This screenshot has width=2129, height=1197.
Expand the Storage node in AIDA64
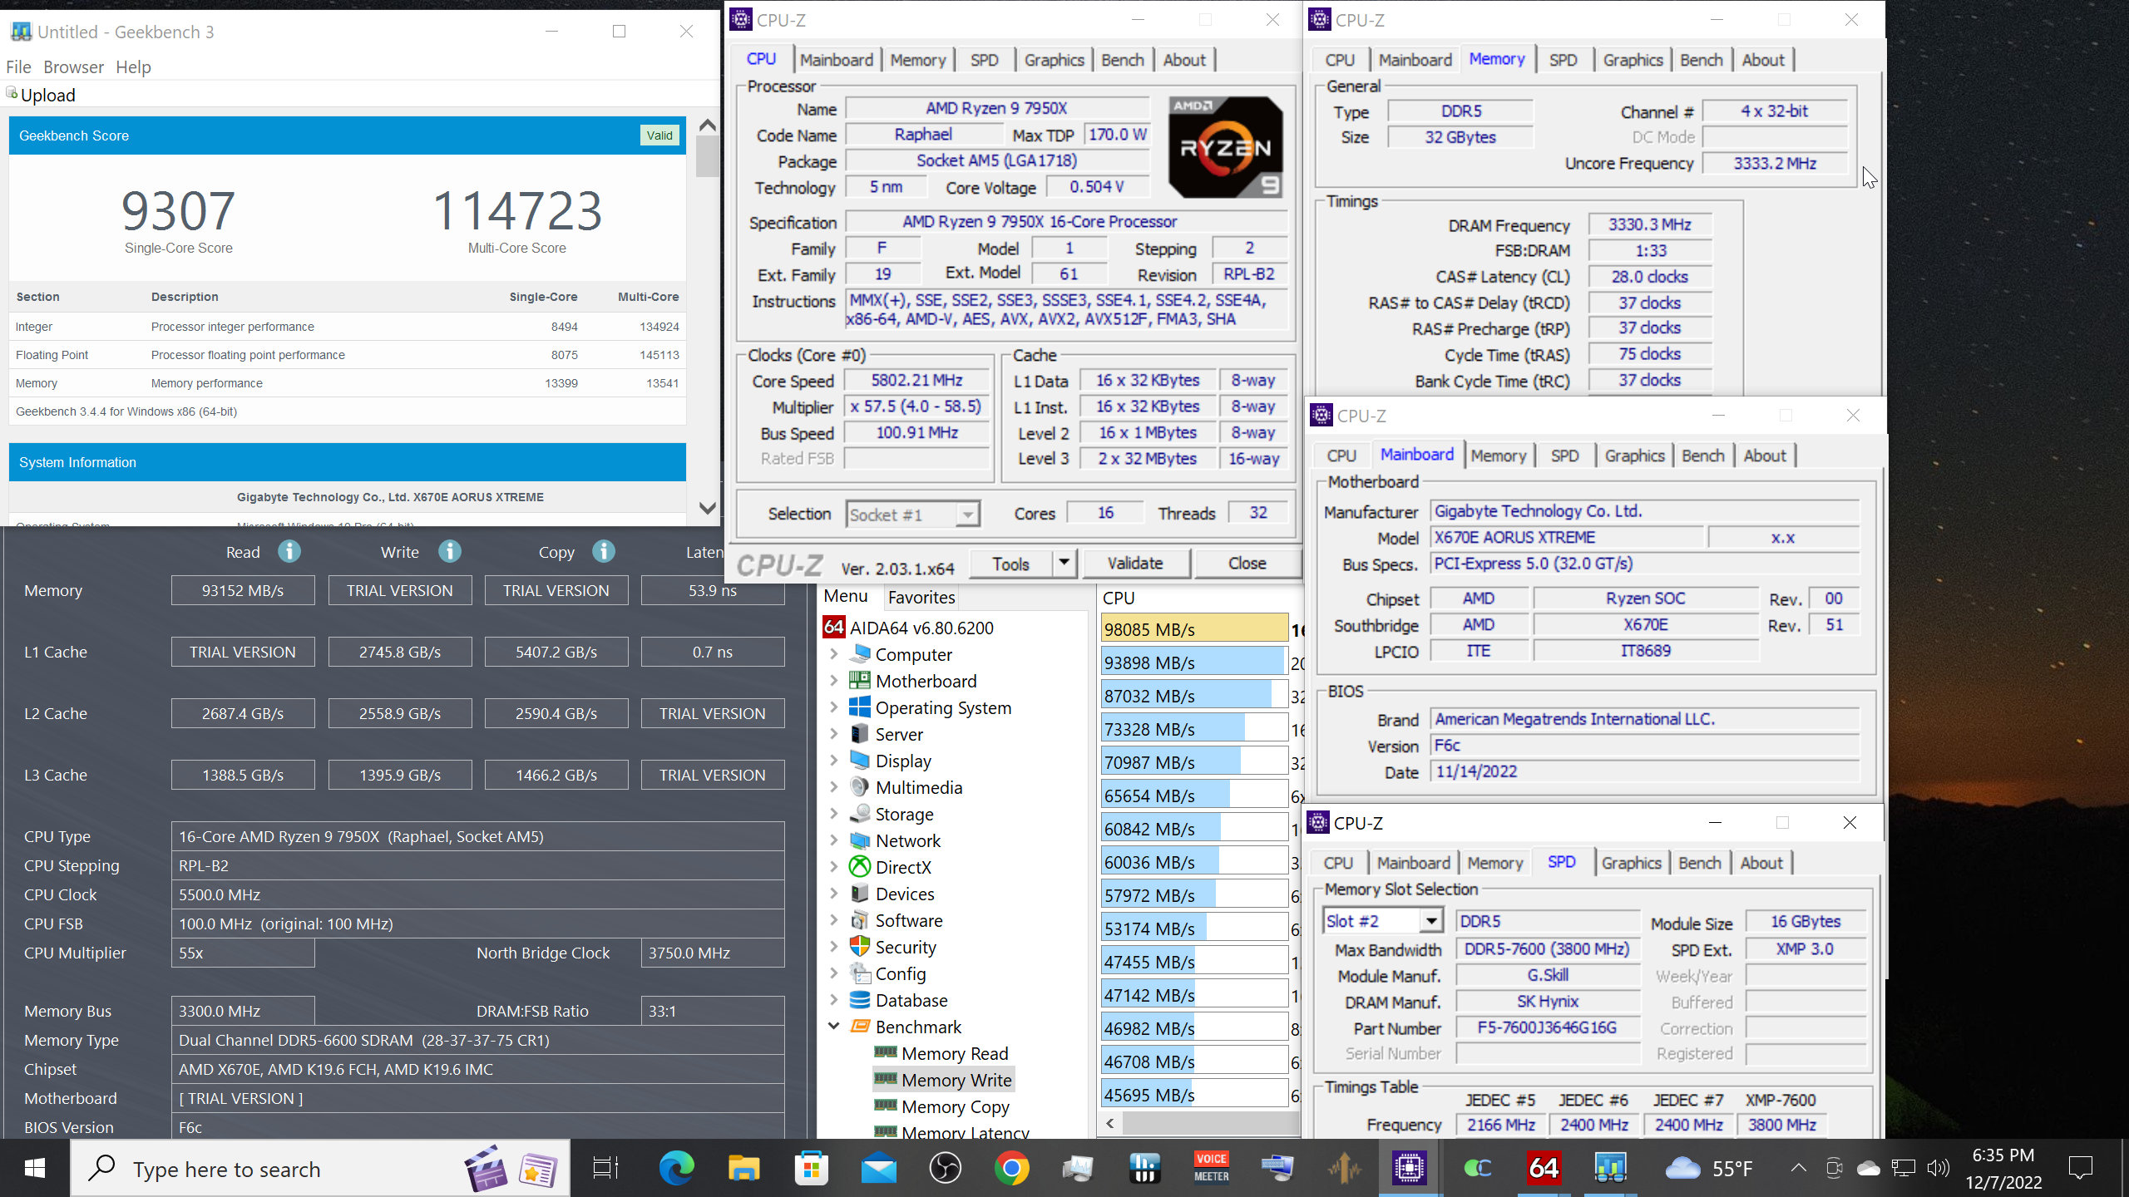[834, 814]
